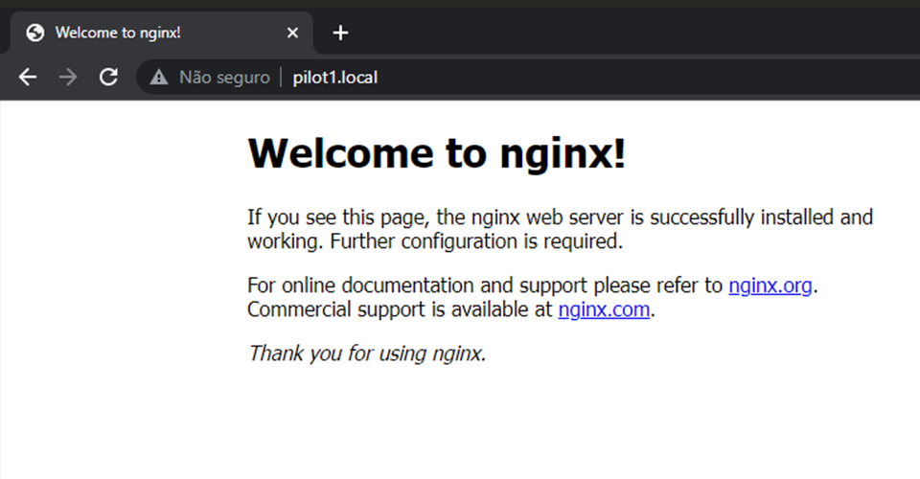Image resolution: width=920 pixels, height=479 pixels.
Task: Click the Welcome to nginx! page heading
Action: 437,153
